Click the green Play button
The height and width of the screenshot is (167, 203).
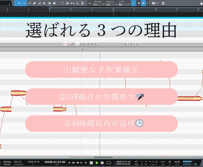97,163
